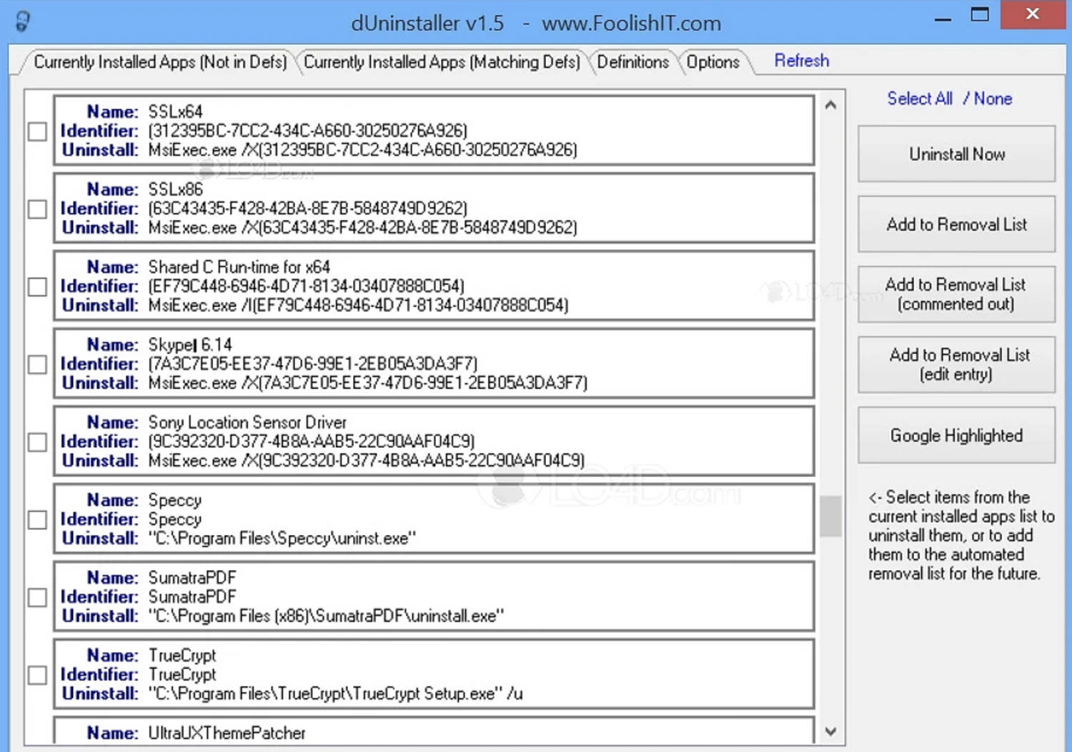Click SSLx86 identifier GUID text
This screenshot has height=752, width=1072.
point(307,209)
